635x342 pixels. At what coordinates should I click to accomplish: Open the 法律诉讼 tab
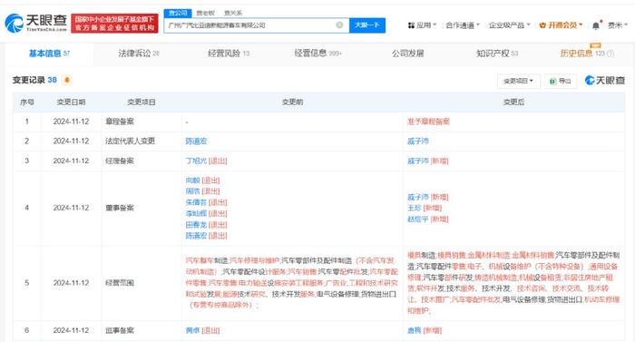coord(139,54)
